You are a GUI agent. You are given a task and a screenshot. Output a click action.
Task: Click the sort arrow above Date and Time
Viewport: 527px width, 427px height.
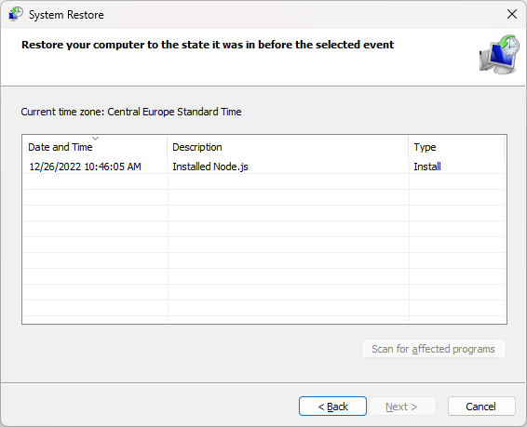click(x=96, y=139)
